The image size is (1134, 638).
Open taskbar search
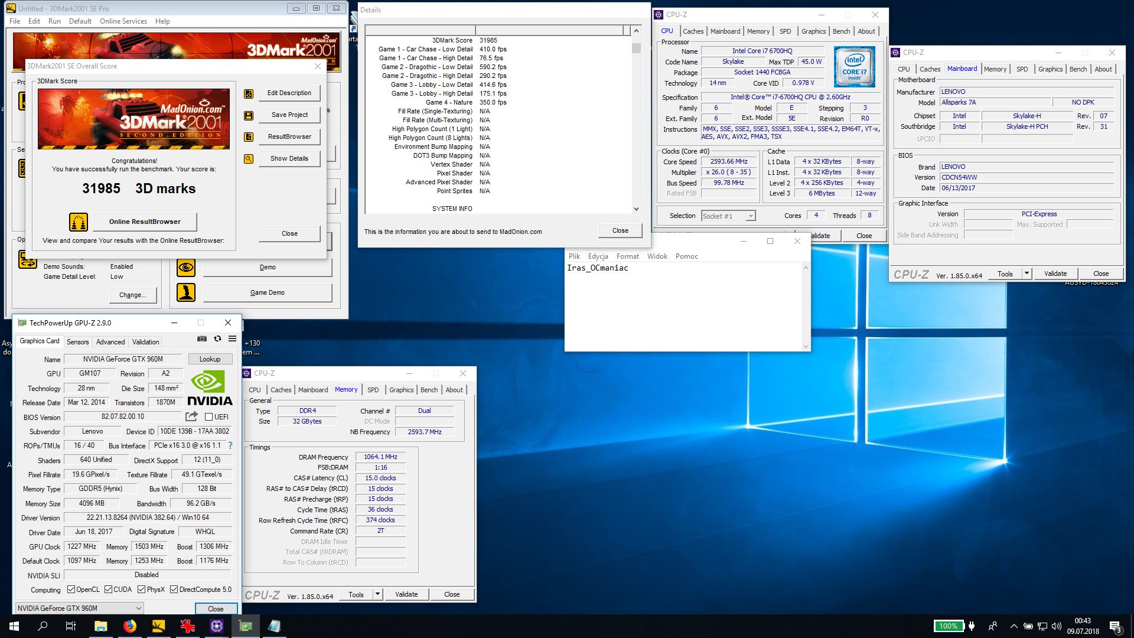[x=43, y=626]
